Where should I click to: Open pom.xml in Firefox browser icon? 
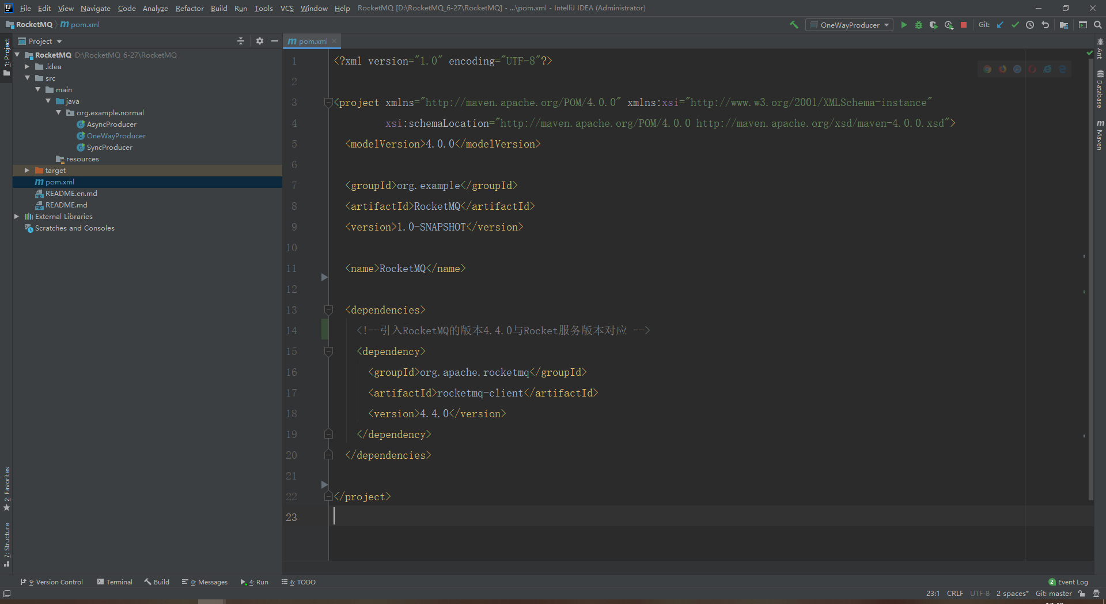pos(1002,69)
